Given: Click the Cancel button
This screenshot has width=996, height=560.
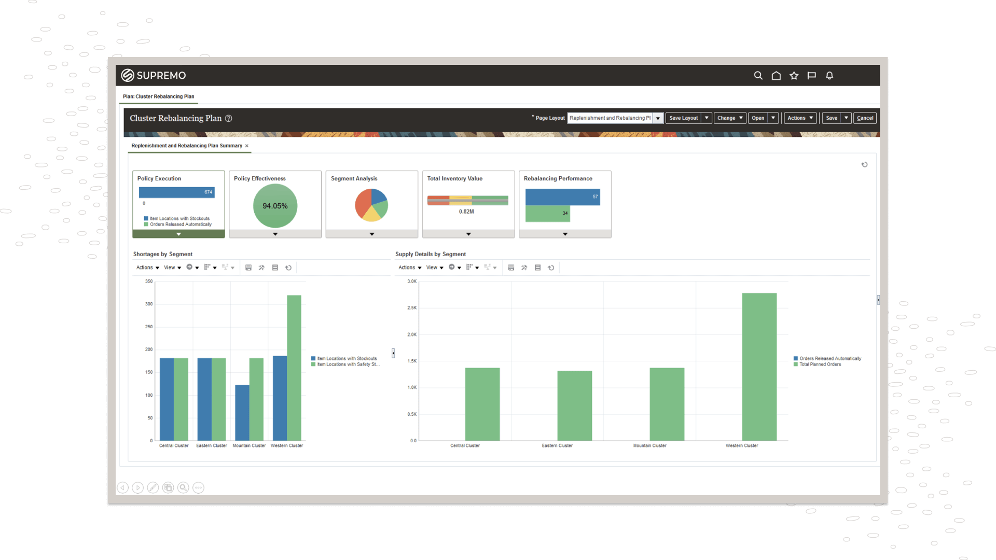Looking at the screenshot, I should (x=865, y=118).
